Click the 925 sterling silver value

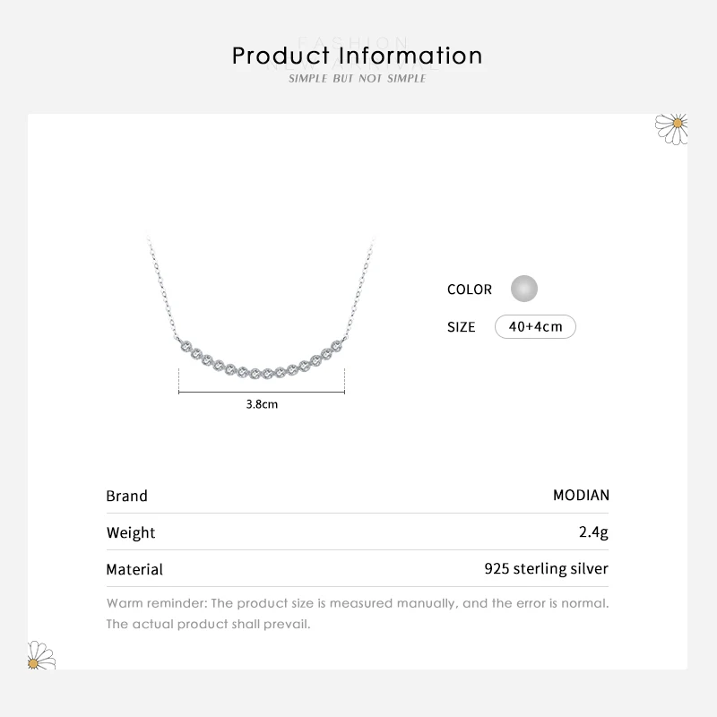coord(546,568)
